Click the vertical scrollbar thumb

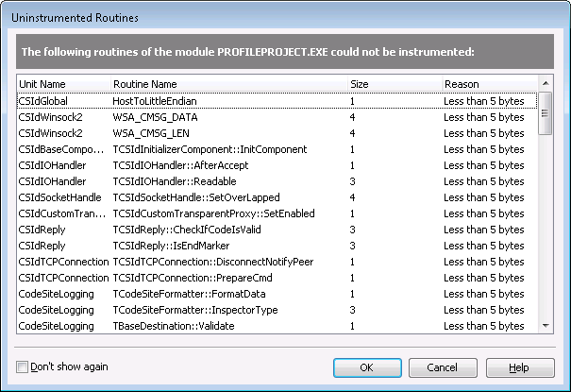(546, 113)
